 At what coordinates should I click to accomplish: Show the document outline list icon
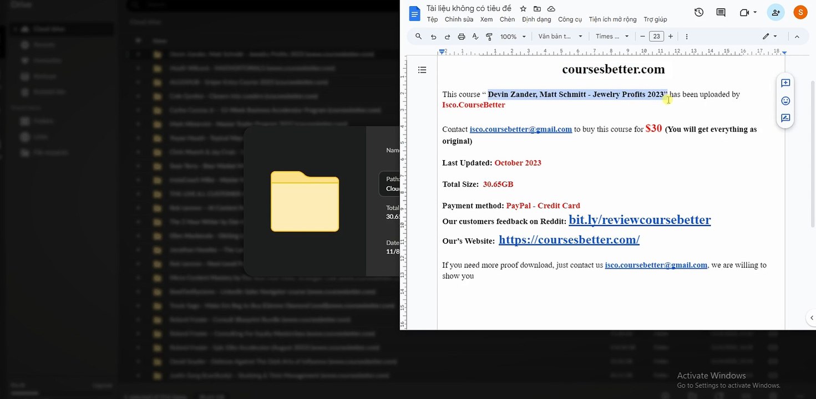(422, 70)
